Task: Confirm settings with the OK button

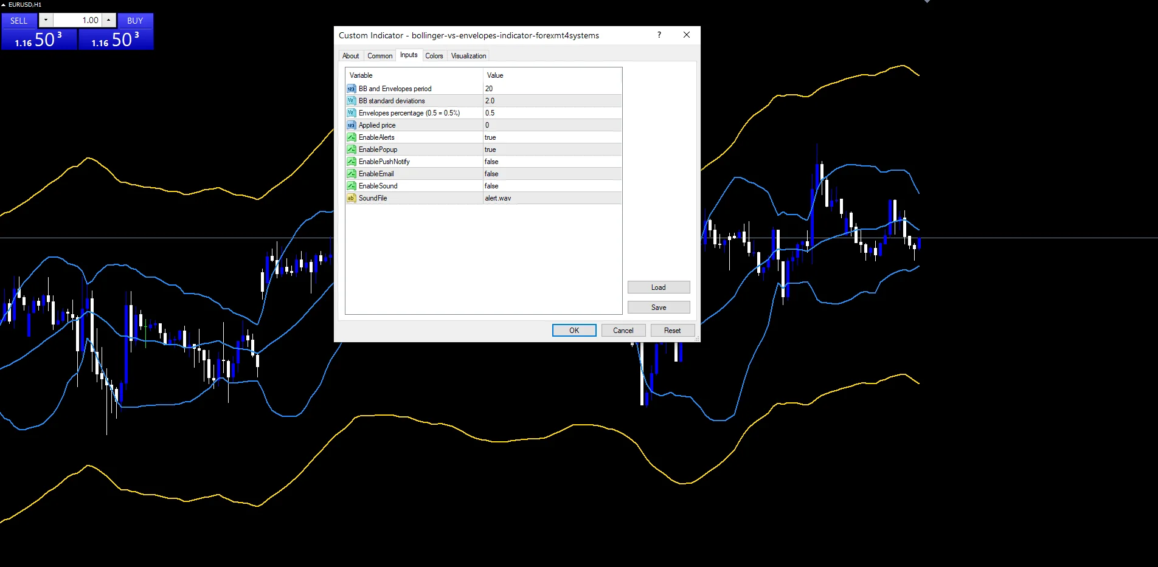Action: (x=574, y=331)
